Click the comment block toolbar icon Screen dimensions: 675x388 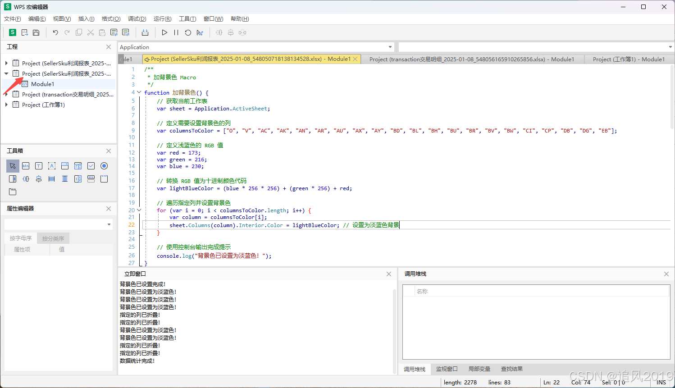[114, 32]
